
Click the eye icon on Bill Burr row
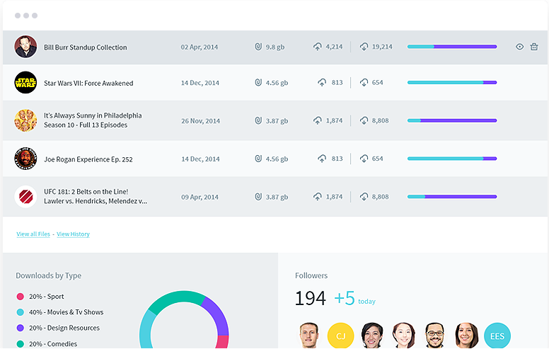520,47
